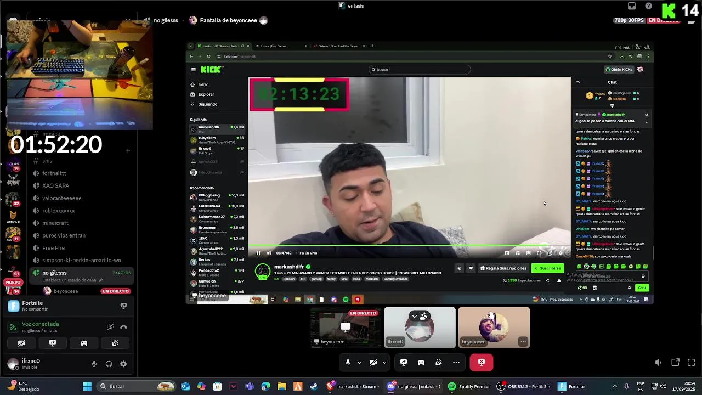The image size is (702, 395).
Task: Open the Windows Start menu
Action: (x=87, y=386)
